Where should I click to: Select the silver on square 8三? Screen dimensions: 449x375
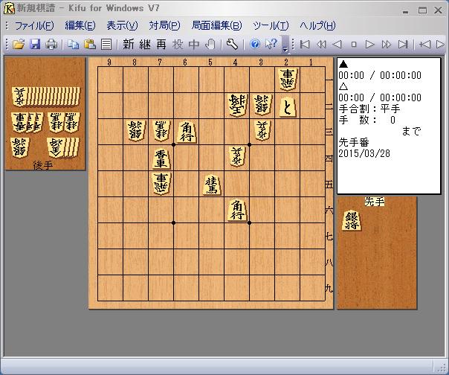coord(136,130)
